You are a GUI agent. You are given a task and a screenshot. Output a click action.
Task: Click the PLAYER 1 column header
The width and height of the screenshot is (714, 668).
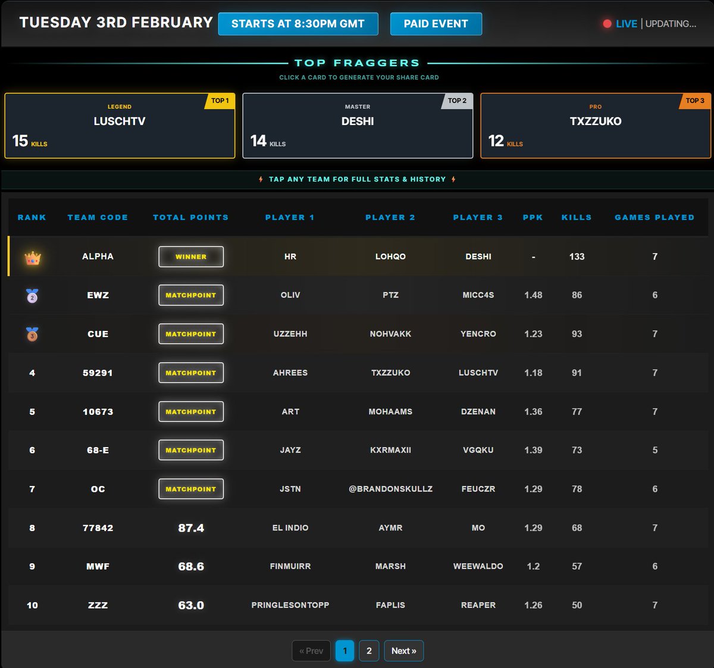(290, 217)
